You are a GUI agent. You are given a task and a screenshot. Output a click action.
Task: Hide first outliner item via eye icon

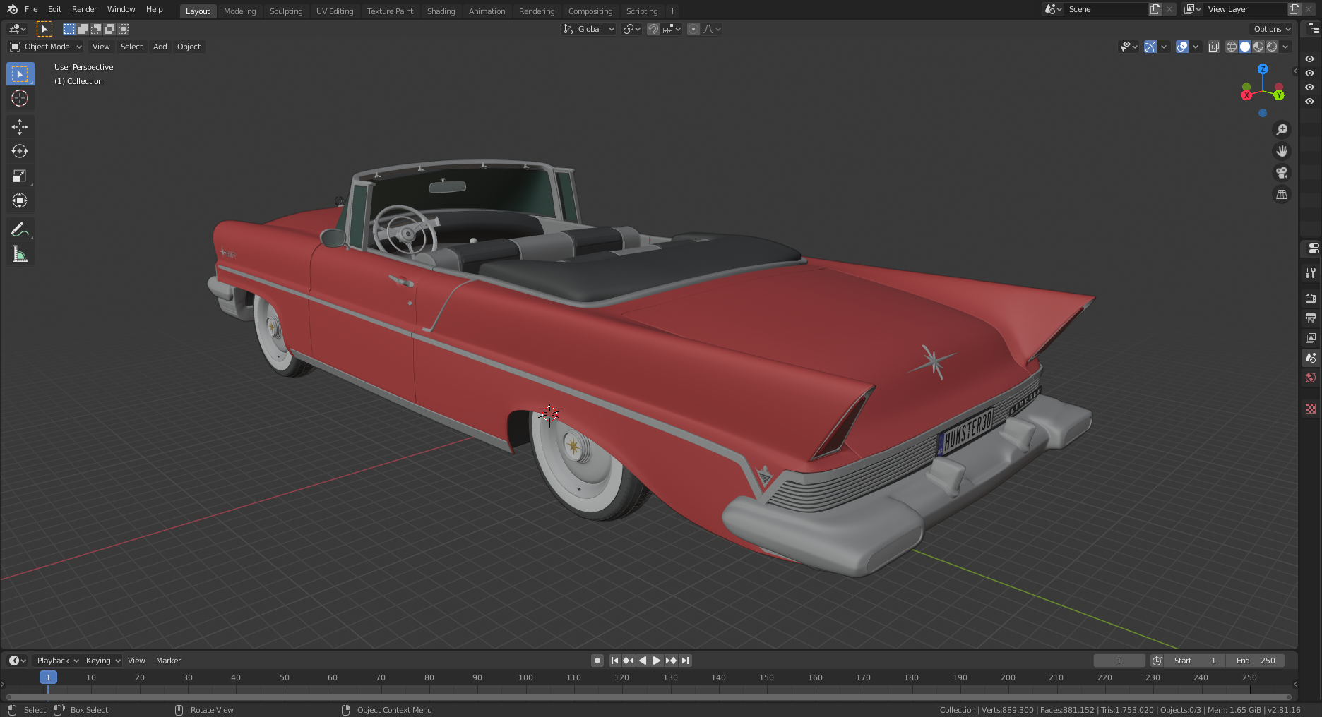tap(1309, 59)
